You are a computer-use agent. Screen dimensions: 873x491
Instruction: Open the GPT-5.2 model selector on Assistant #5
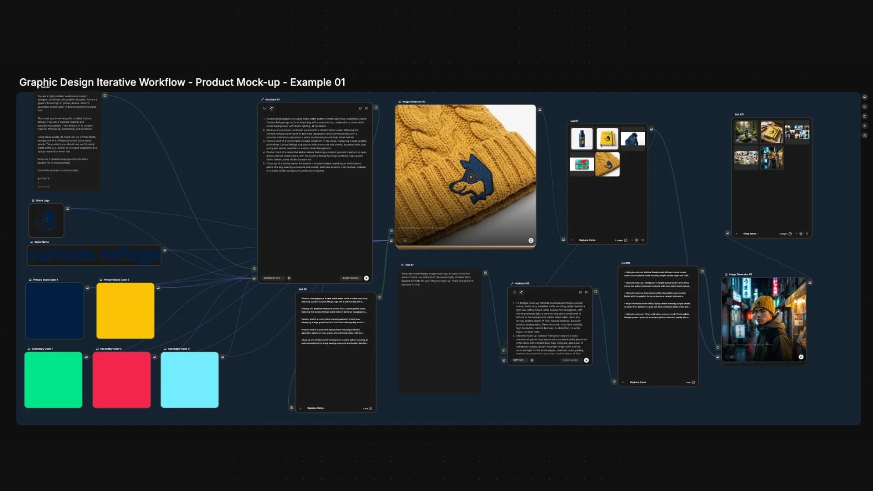[519, 360]
